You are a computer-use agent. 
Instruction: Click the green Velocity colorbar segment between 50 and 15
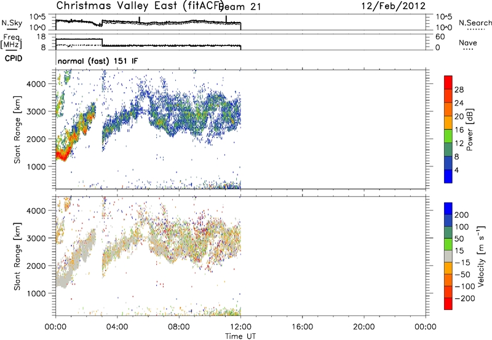[448, 244]
